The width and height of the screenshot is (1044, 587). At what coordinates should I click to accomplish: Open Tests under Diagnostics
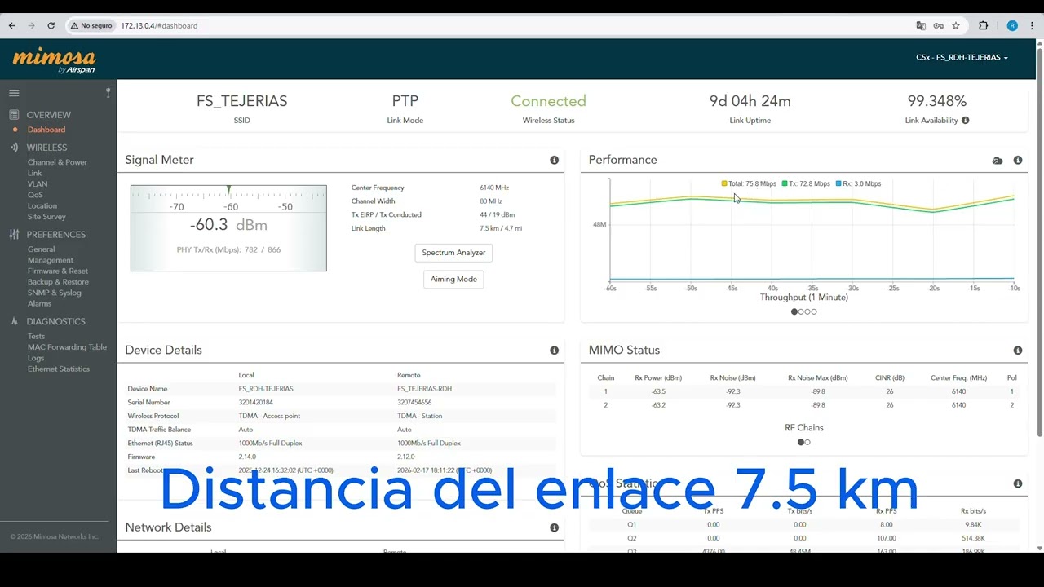click(36, 336)
